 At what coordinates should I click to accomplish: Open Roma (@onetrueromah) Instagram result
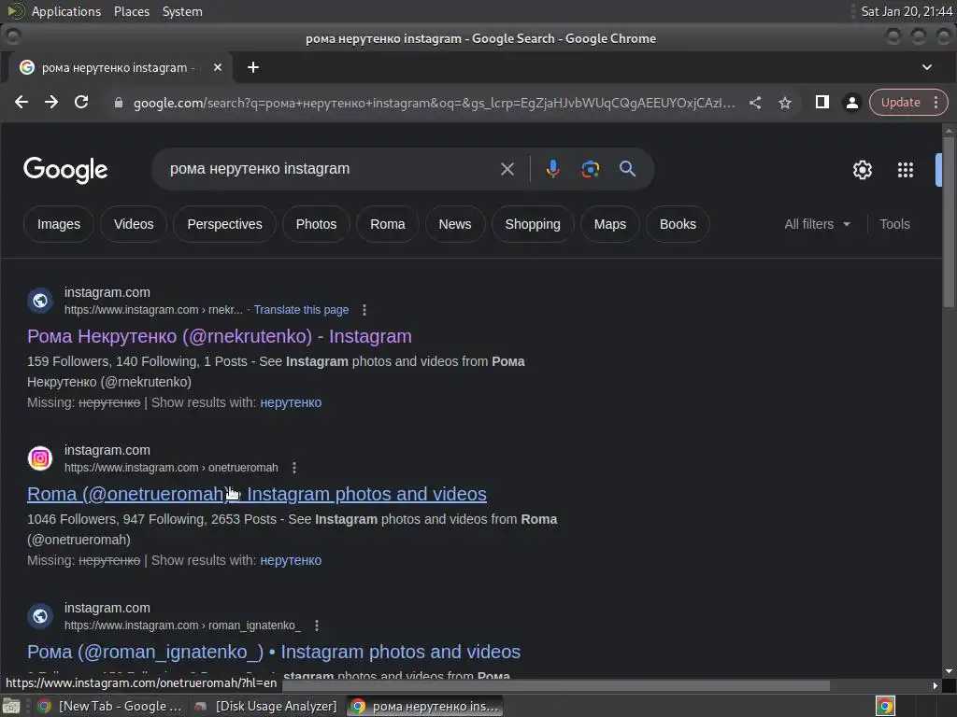[256, 494]
